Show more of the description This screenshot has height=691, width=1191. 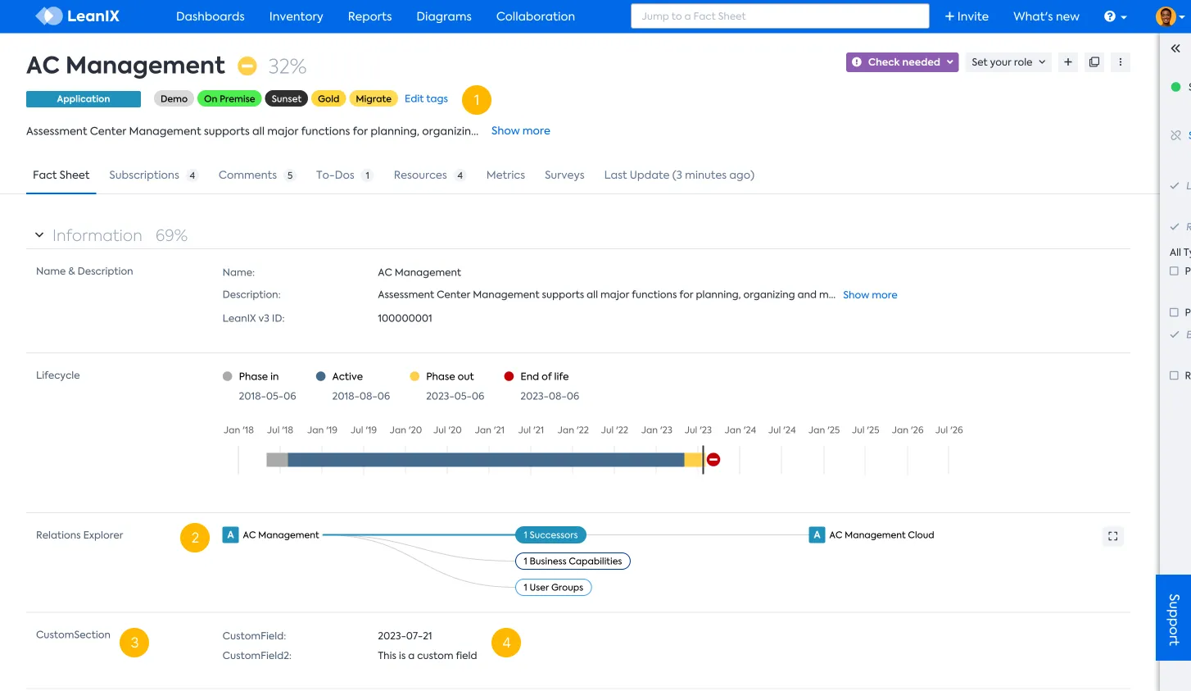520,130
